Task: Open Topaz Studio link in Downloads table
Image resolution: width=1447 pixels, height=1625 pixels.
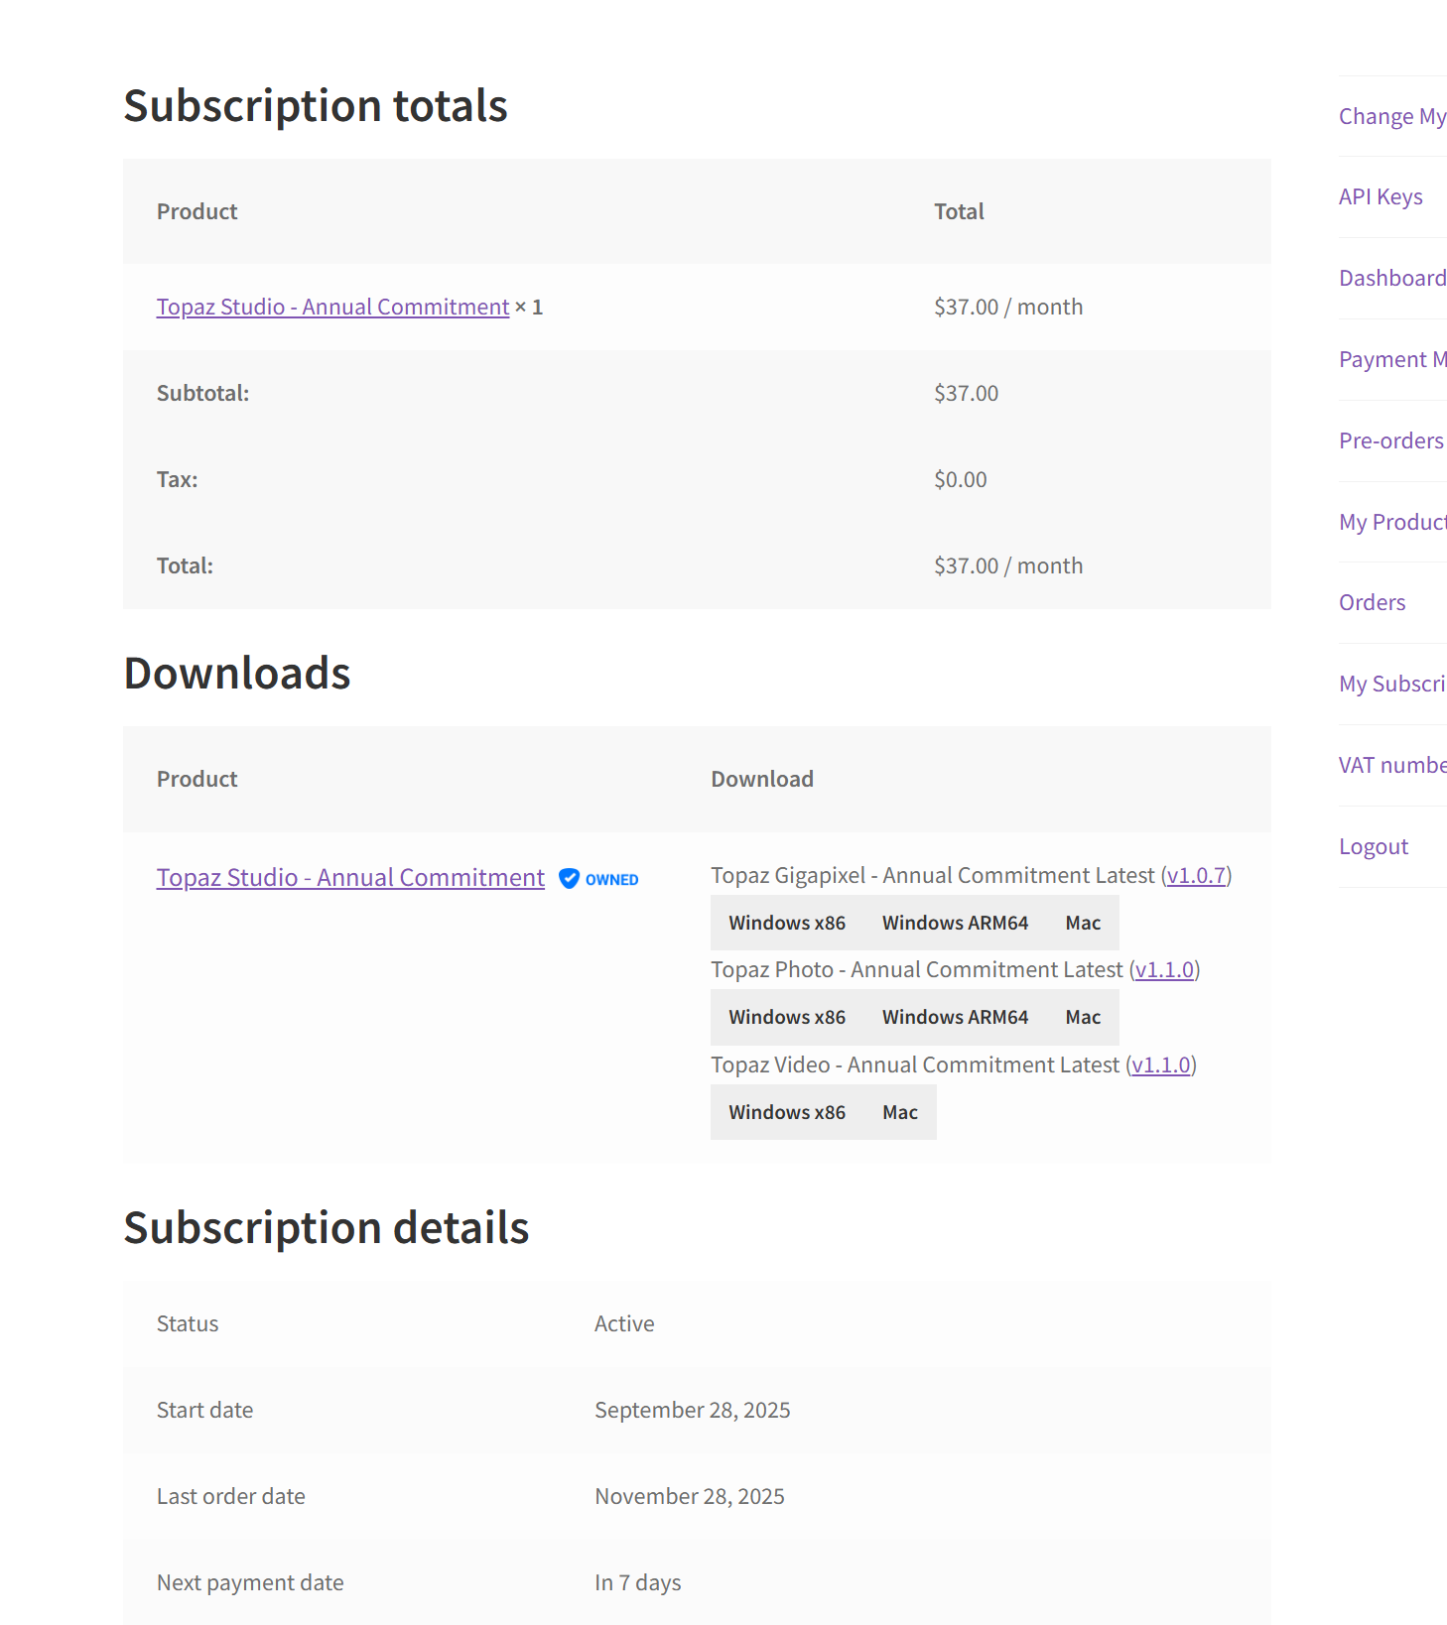Action: pos(350,878)
